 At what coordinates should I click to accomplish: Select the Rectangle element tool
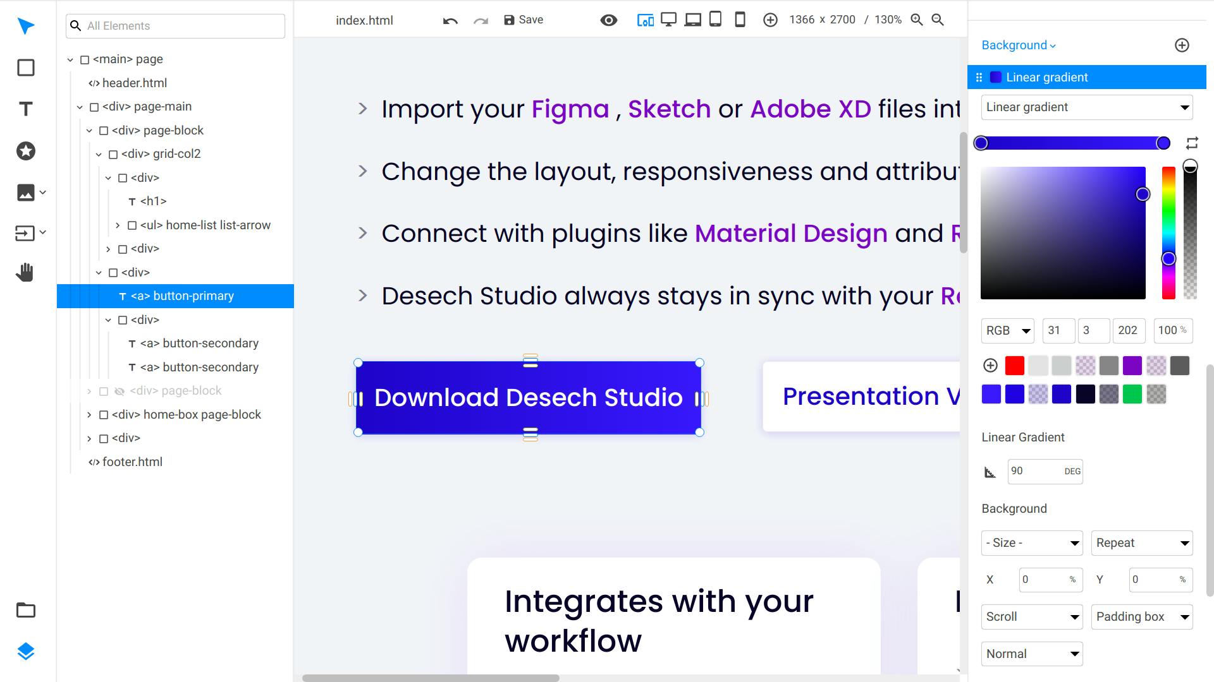(25, 68)
